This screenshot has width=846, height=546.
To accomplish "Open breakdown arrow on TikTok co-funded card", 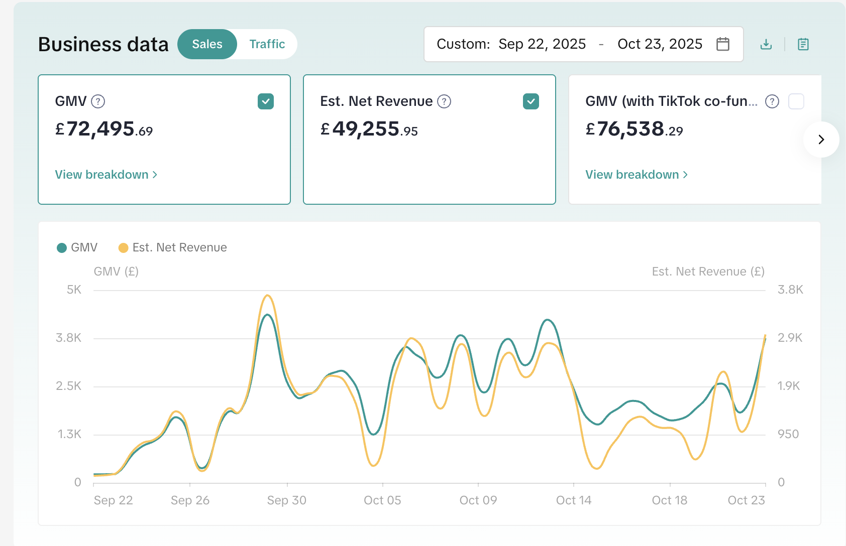I will 686,174.
